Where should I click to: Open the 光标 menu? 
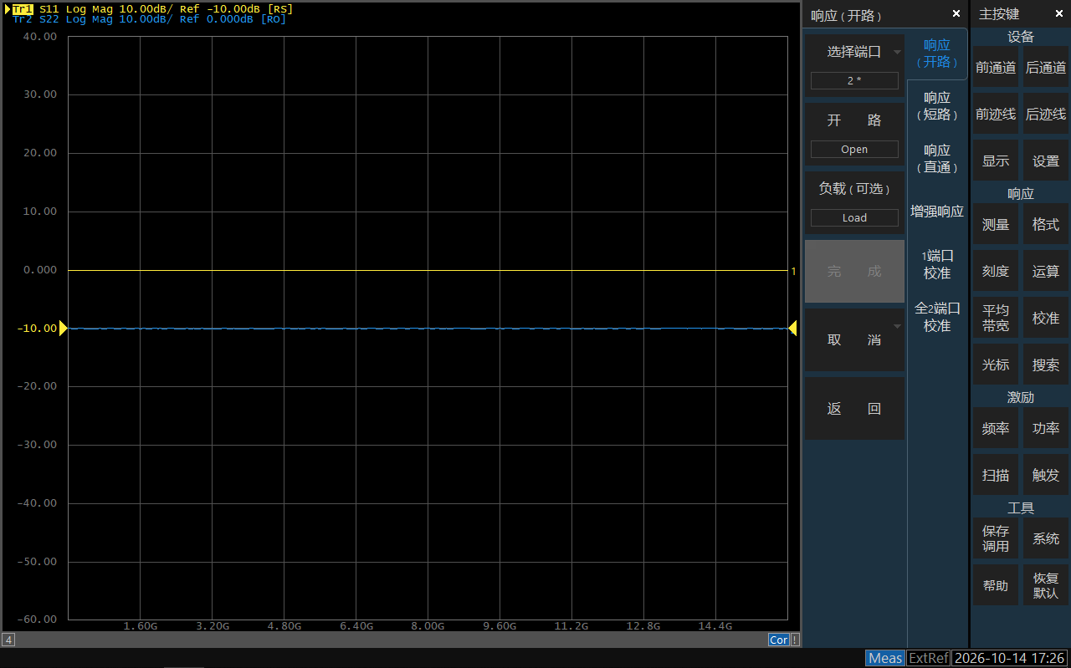coord(996,365)
